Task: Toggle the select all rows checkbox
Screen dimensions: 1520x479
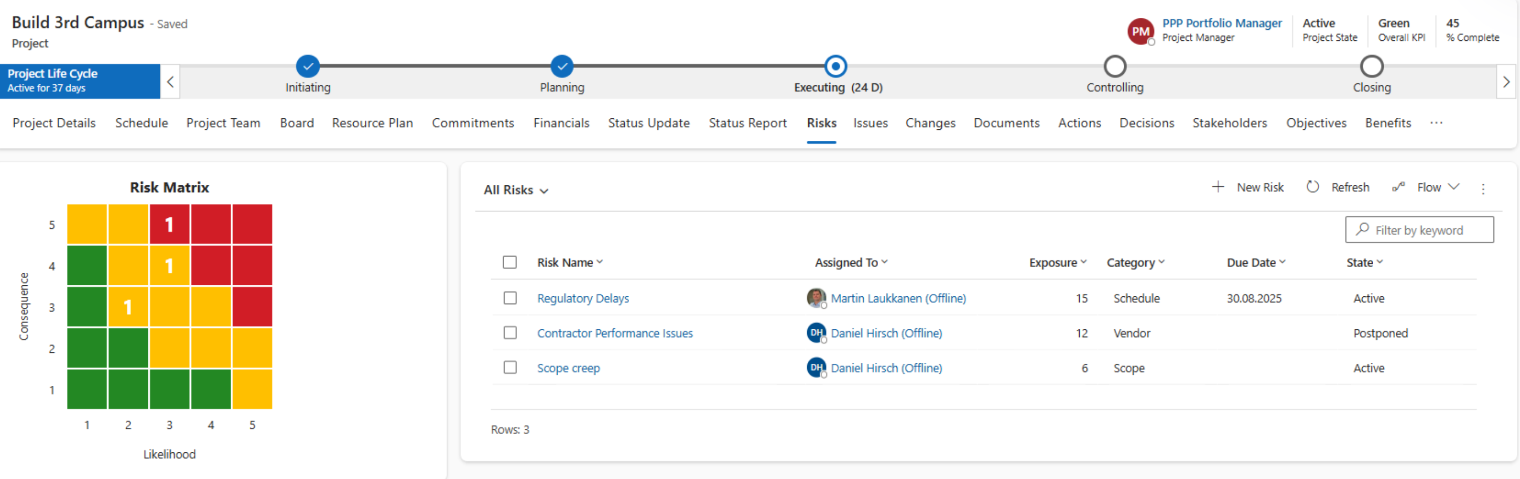Action: click(510, 262)
